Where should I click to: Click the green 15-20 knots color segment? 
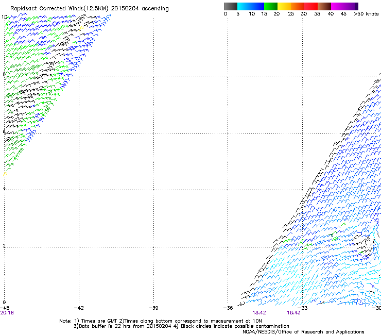coord(271,6)
